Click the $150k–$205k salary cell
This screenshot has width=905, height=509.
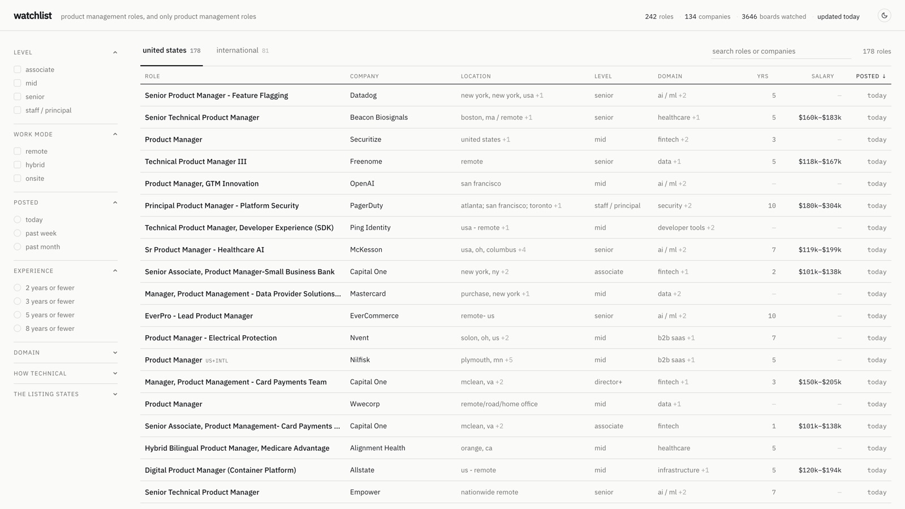820,382
